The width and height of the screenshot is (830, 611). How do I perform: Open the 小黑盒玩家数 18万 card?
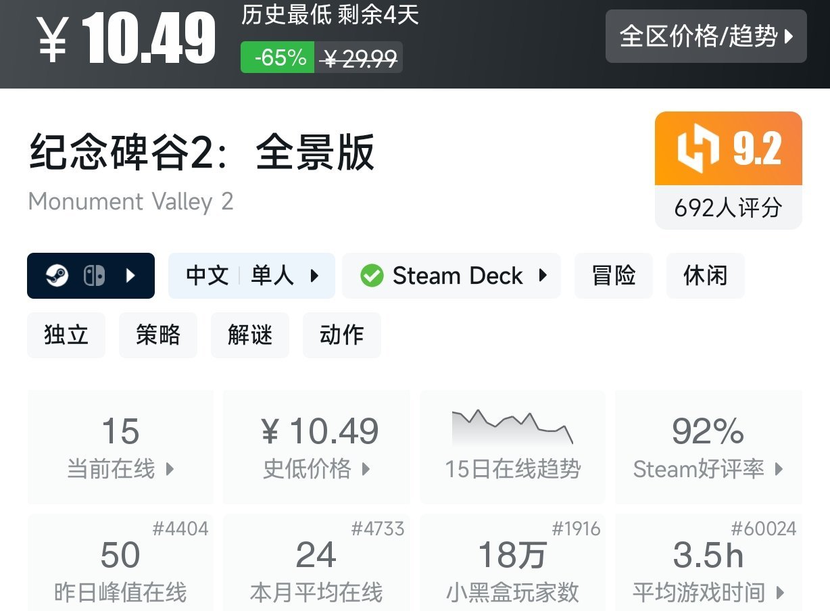(x=513, y=562)
